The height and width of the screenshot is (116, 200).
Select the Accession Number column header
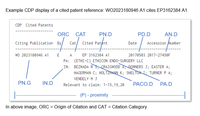point(164,43)
